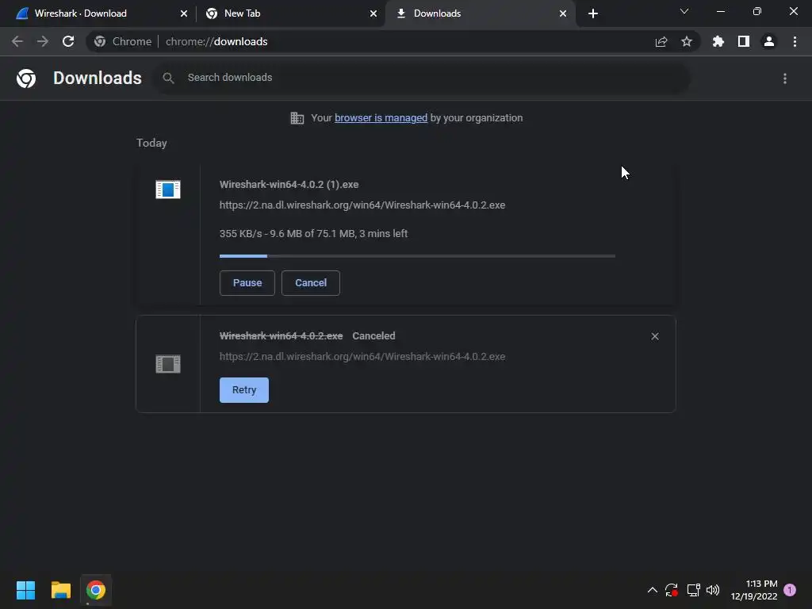The width and height of the screenshot is (812, 609).
Task: Focus the Search downloads field
Action: click(420, 79)
